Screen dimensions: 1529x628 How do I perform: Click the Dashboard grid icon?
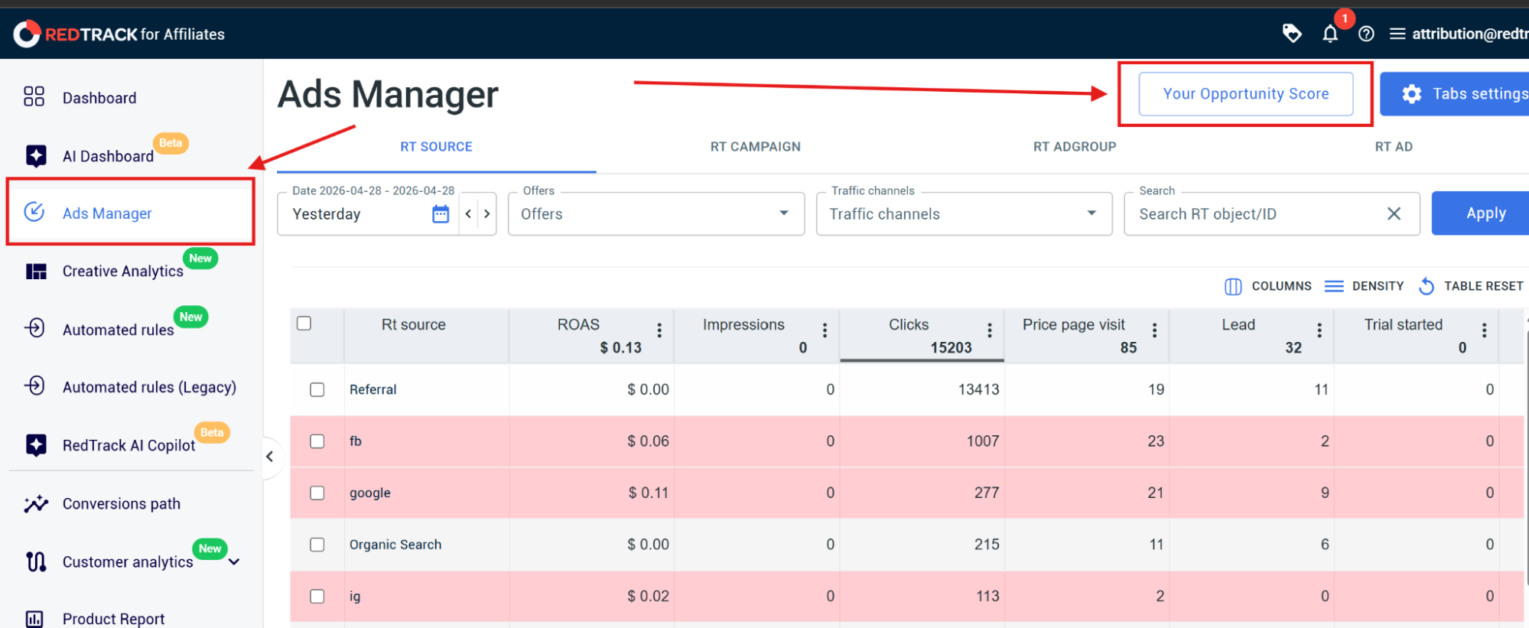click(x=34, y=96)
